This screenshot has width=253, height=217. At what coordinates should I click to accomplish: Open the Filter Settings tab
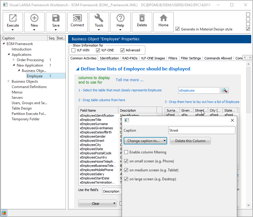[x=191, y=58]
